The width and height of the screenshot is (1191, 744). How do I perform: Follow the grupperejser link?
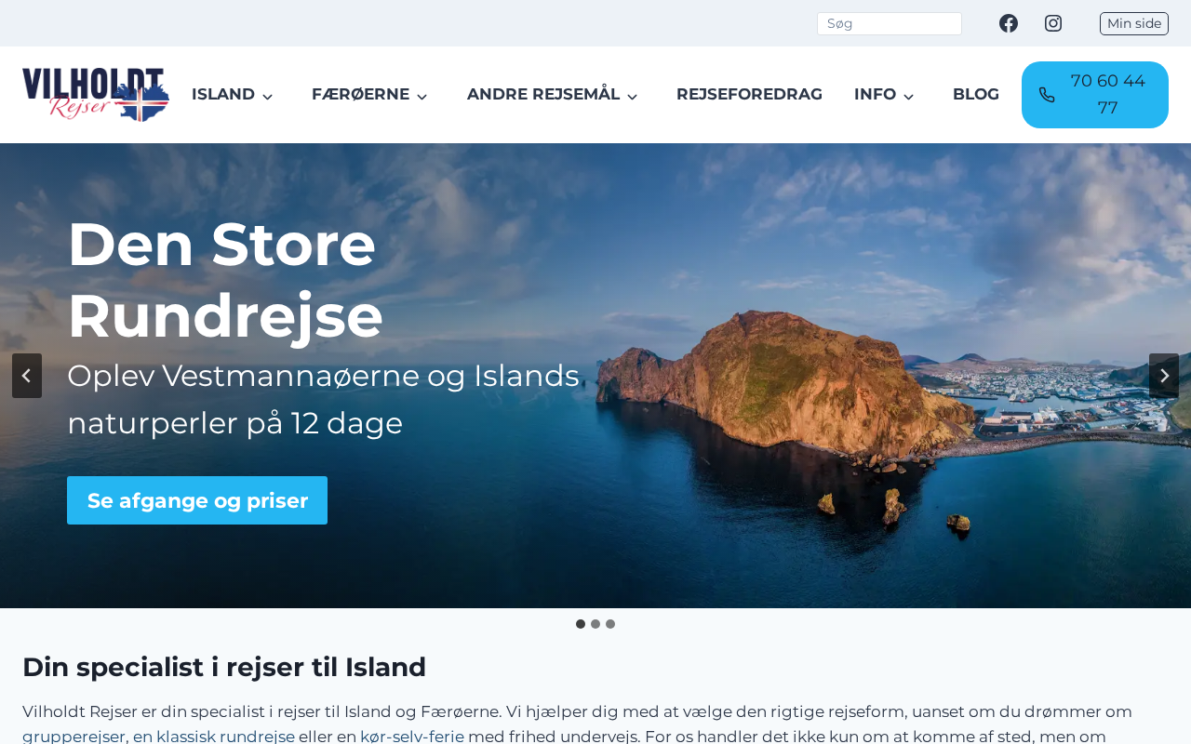click(x=74, y=737)
